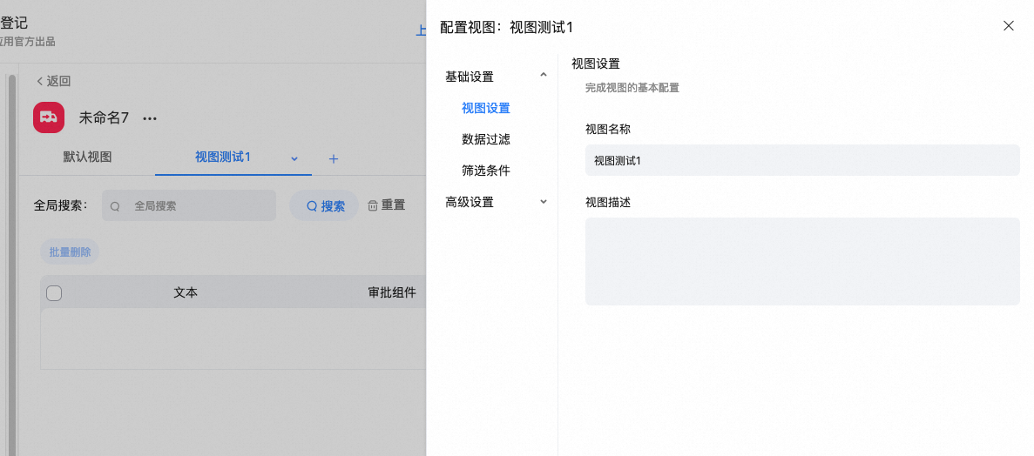The width and height of the screenshot is (1034, 456).
Task: Select the 视图测试1 tab
Action: [x=223, y=158]
